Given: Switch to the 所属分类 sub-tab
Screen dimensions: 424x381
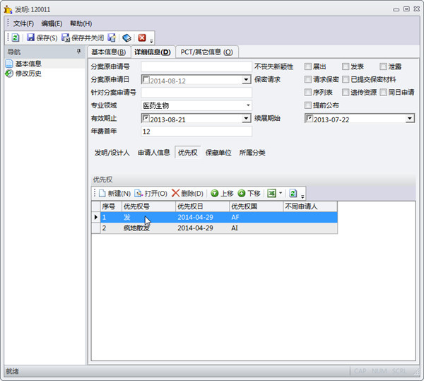Looking at the screenshot, I should click(252, 153).
